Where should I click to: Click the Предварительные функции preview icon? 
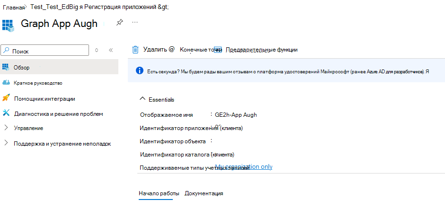point(218,50)
